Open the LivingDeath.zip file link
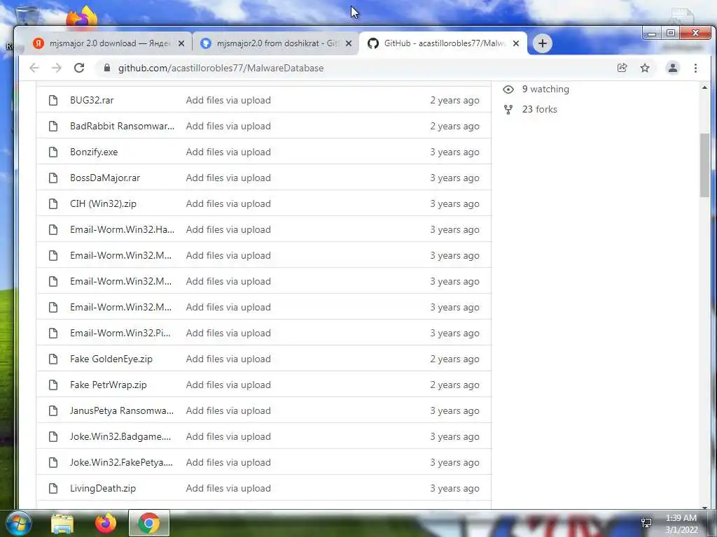The image size is (717, 537). (x=103, y=488)
